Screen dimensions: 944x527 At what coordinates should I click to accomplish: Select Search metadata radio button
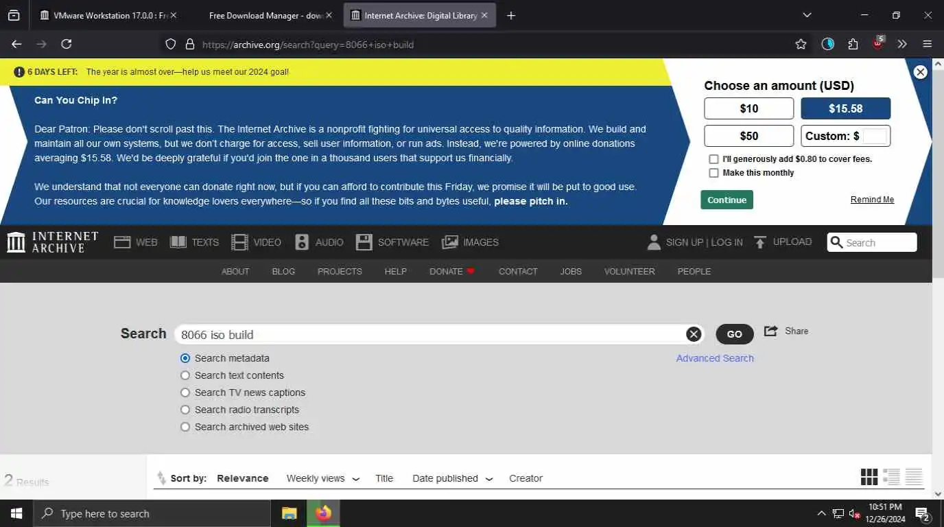[185, 358]
